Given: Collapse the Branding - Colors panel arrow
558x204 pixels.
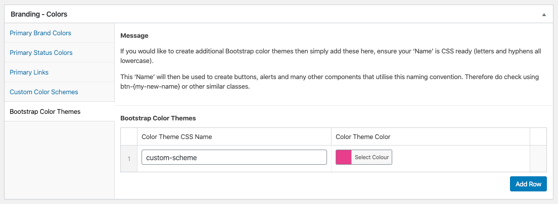Looking at the screenshot, I should click(544, 15).
